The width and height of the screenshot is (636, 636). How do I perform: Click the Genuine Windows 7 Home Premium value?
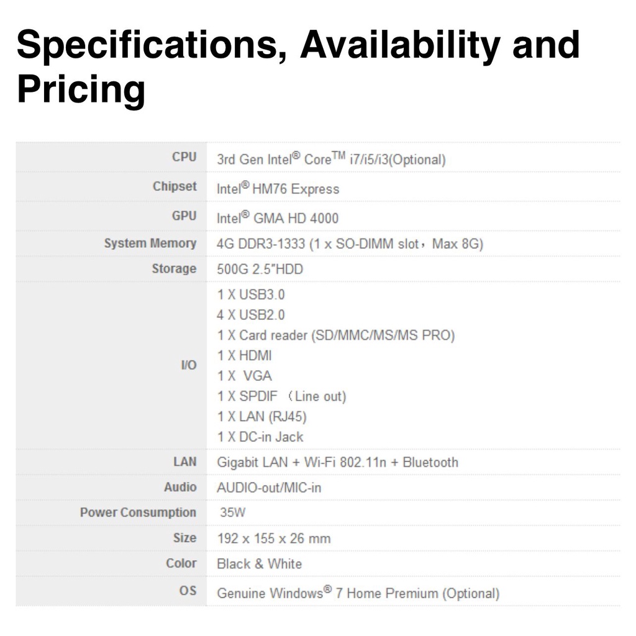[358, 593]
